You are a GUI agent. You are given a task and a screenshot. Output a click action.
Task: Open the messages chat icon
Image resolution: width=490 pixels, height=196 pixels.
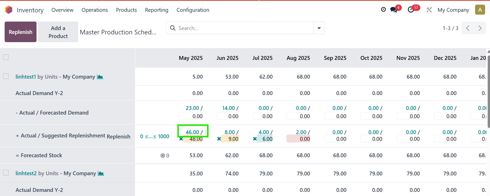tap(393, 10)
